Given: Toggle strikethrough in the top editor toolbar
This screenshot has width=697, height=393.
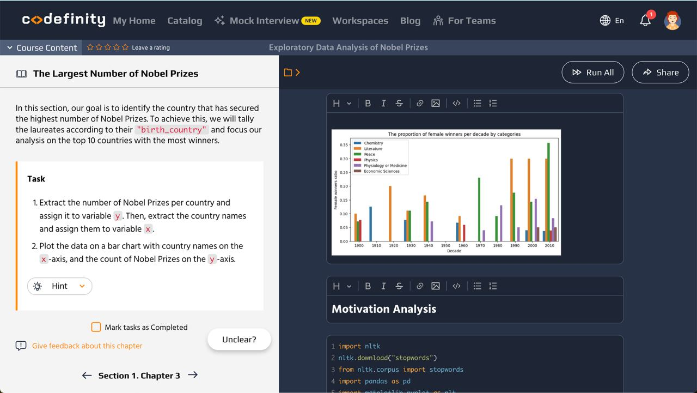Looking at the screenshot, I should 399,103.
